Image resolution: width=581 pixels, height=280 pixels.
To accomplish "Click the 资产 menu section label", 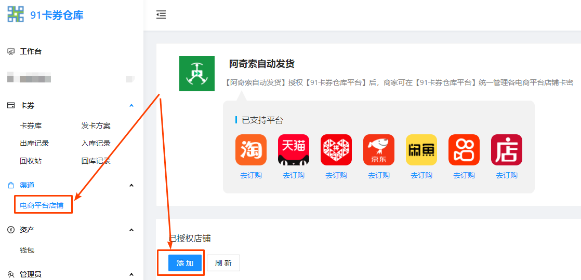I will coord(27,230).
